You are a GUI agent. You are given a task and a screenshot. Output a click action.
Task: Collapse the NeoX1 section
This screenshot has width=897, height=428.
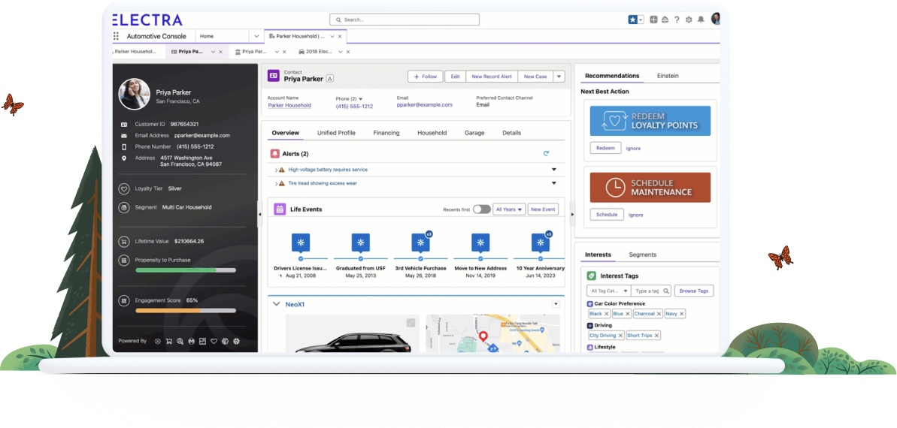[276, 304]
